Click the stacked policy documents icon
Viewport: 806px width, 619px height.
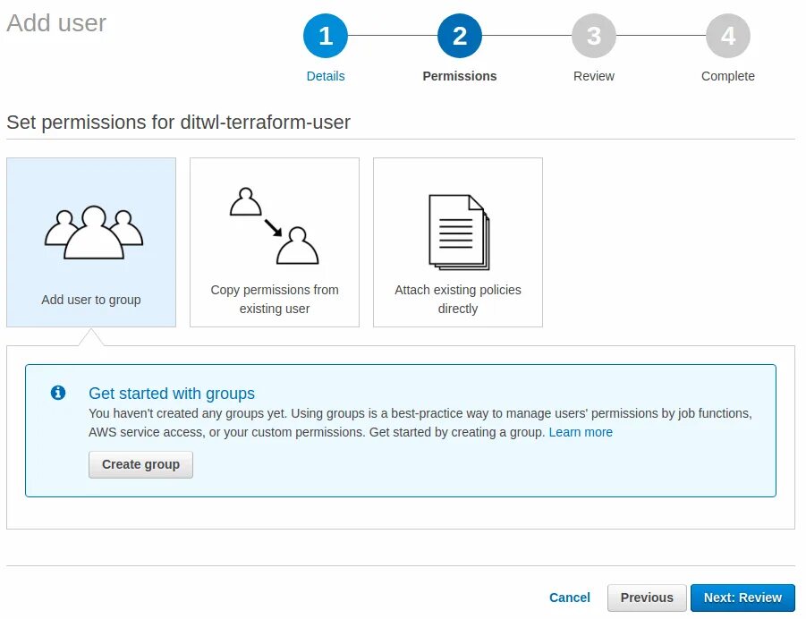459,232
